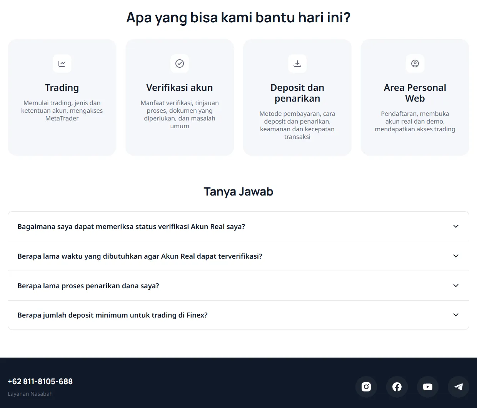This screenshot has height=408, width=477.
Task: Click description 'Memulai trading, jenis dan ketentuan akun'
Action: point(62,110)
